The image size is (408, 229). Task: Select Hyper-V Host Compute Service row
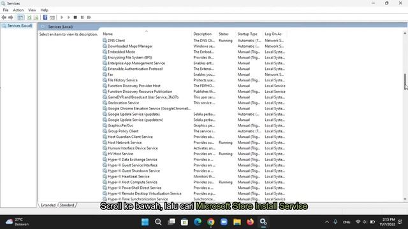[194, 183]
